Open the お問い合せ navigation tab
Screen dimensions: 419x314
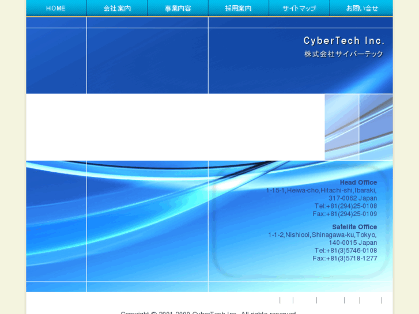coord(361,8)
